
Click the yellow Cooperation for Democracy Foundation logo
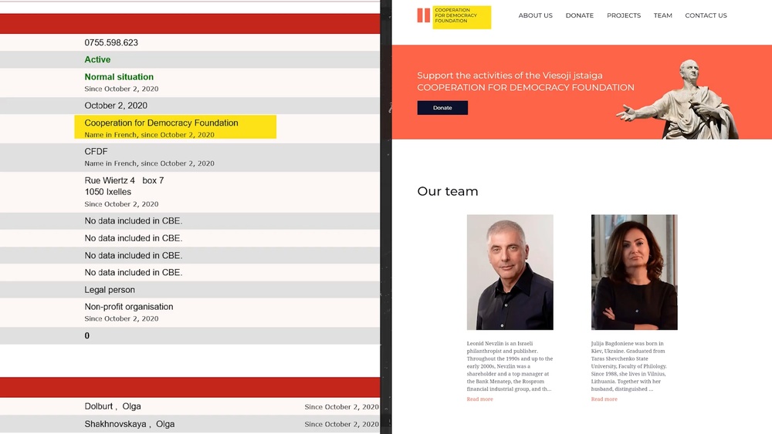(x=461, y=16)
